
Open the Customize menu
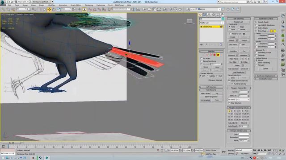coord(101,5)
